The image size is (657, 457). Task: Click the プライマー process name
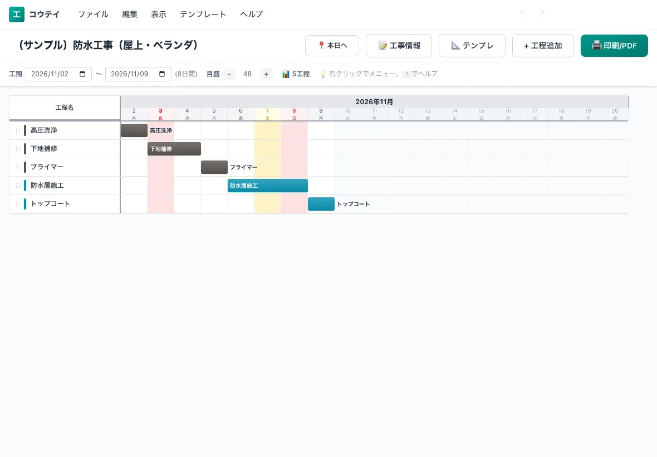47,167
